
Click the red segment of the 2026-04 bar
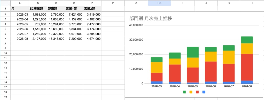(175, 73)
